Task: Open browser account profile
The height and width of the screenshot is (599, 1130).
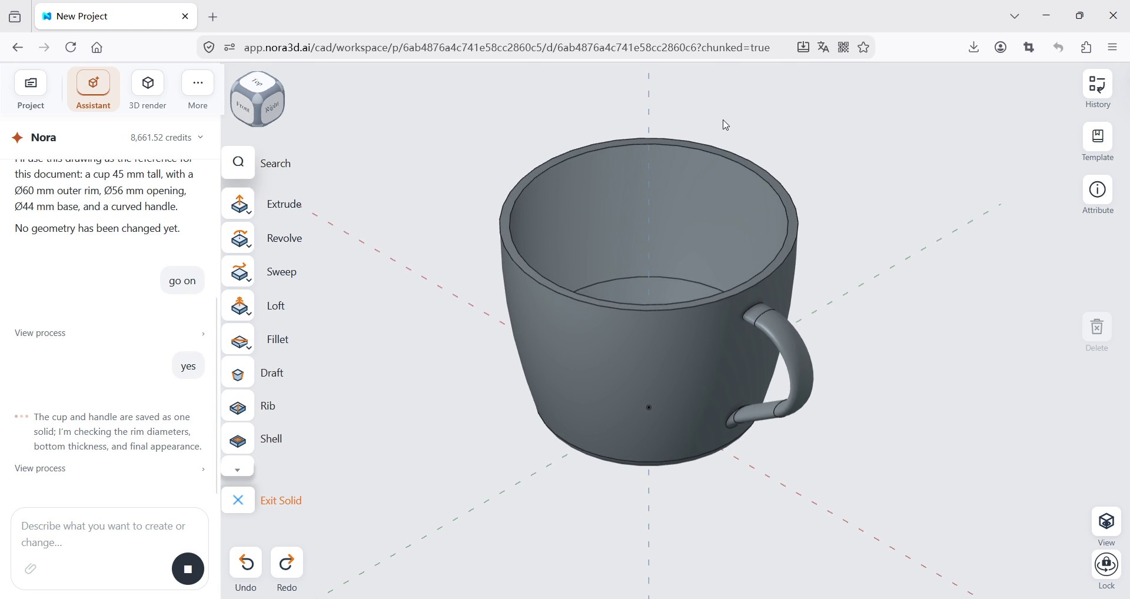Action: (1001, 48)
